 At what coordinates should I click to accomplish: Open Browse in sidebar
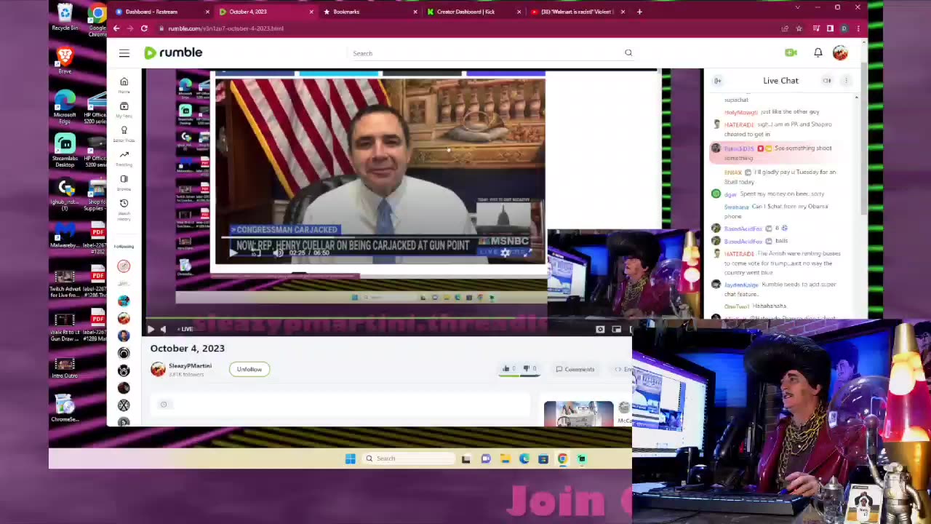pos(124,182)
